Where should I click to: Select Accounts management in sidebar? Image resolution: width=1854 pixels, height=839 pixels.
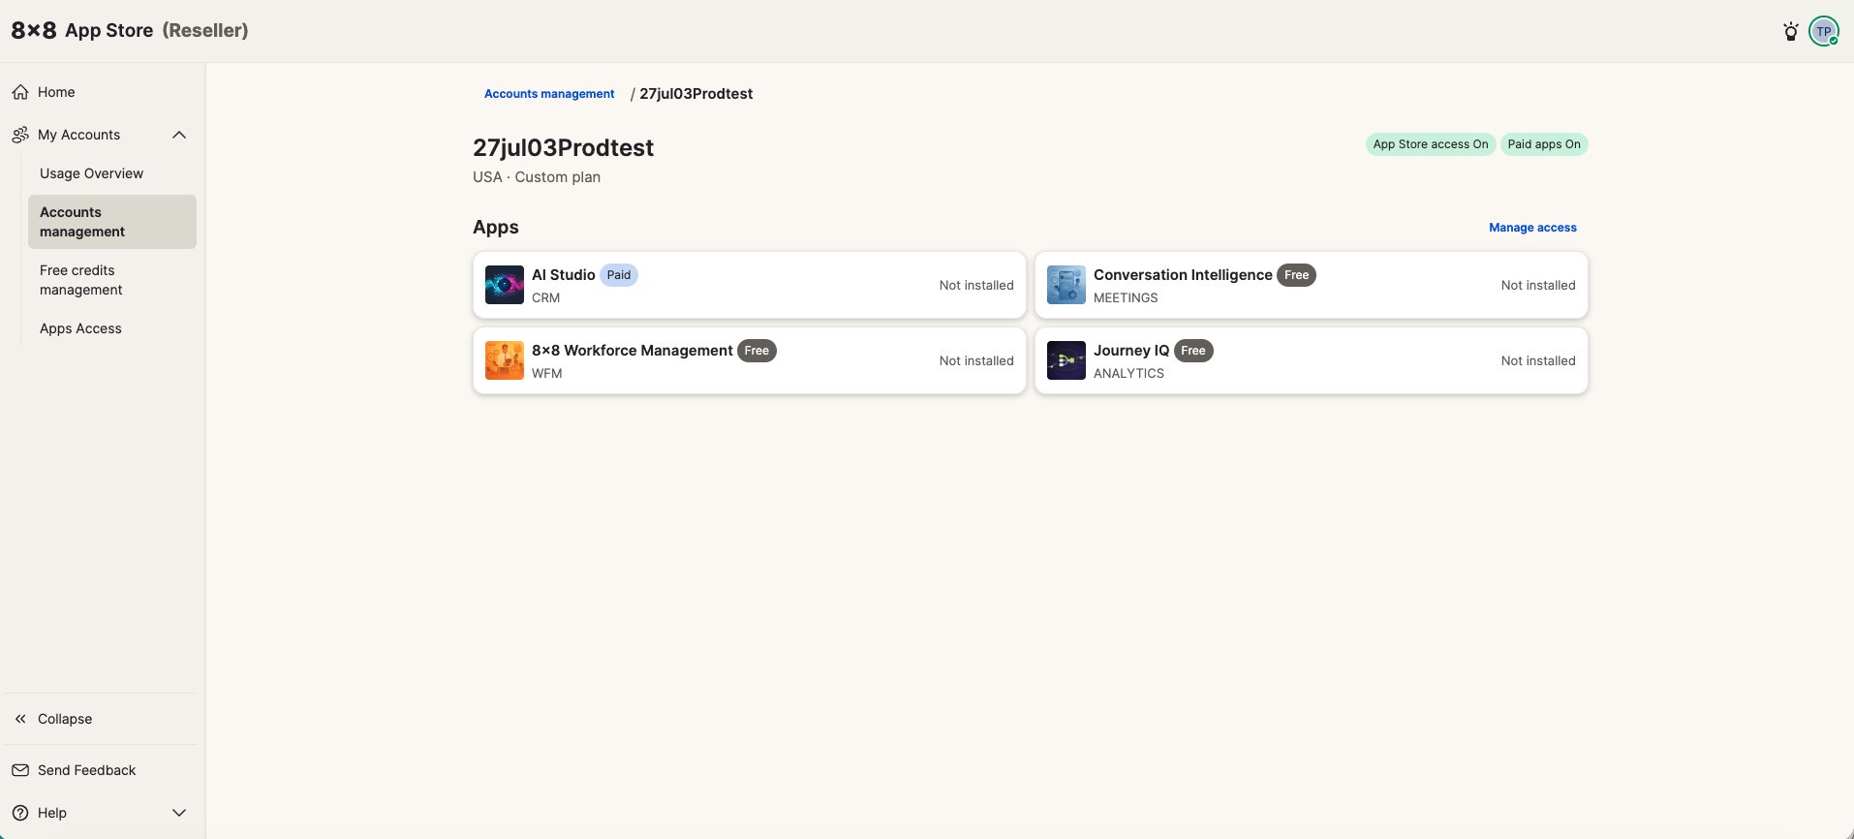(112, 222)
